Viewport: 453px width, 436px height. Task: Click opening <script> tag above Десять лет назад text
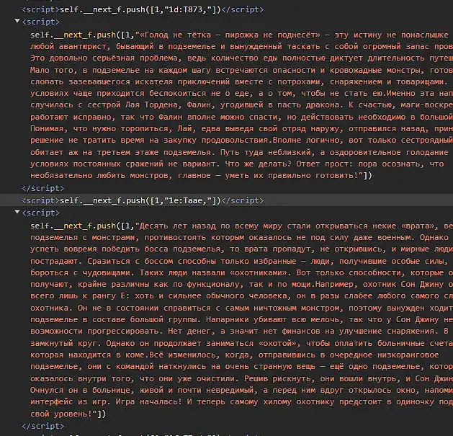(x=41, y=213)
